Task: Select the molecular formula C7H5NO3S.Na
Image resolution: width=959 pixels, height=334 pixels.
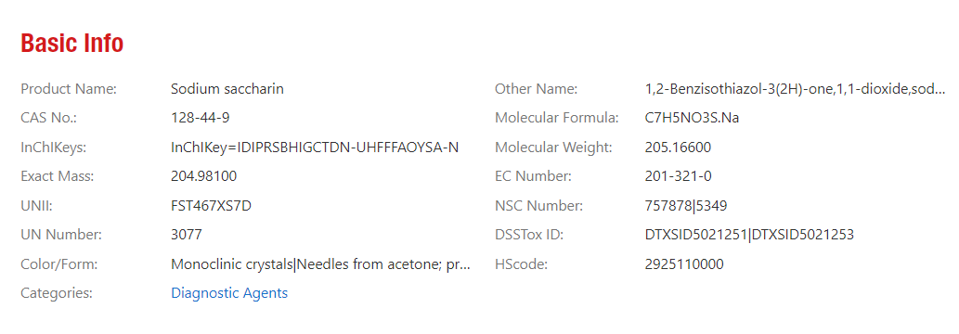Action: [693, 118]
